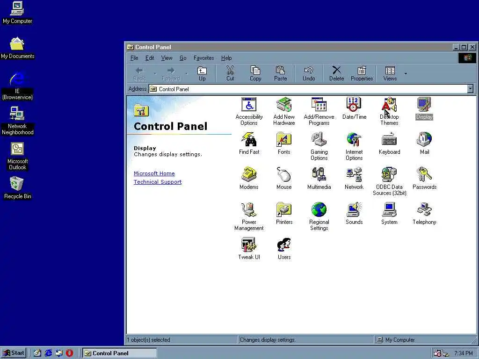Open the Help menu

[226, 58]
